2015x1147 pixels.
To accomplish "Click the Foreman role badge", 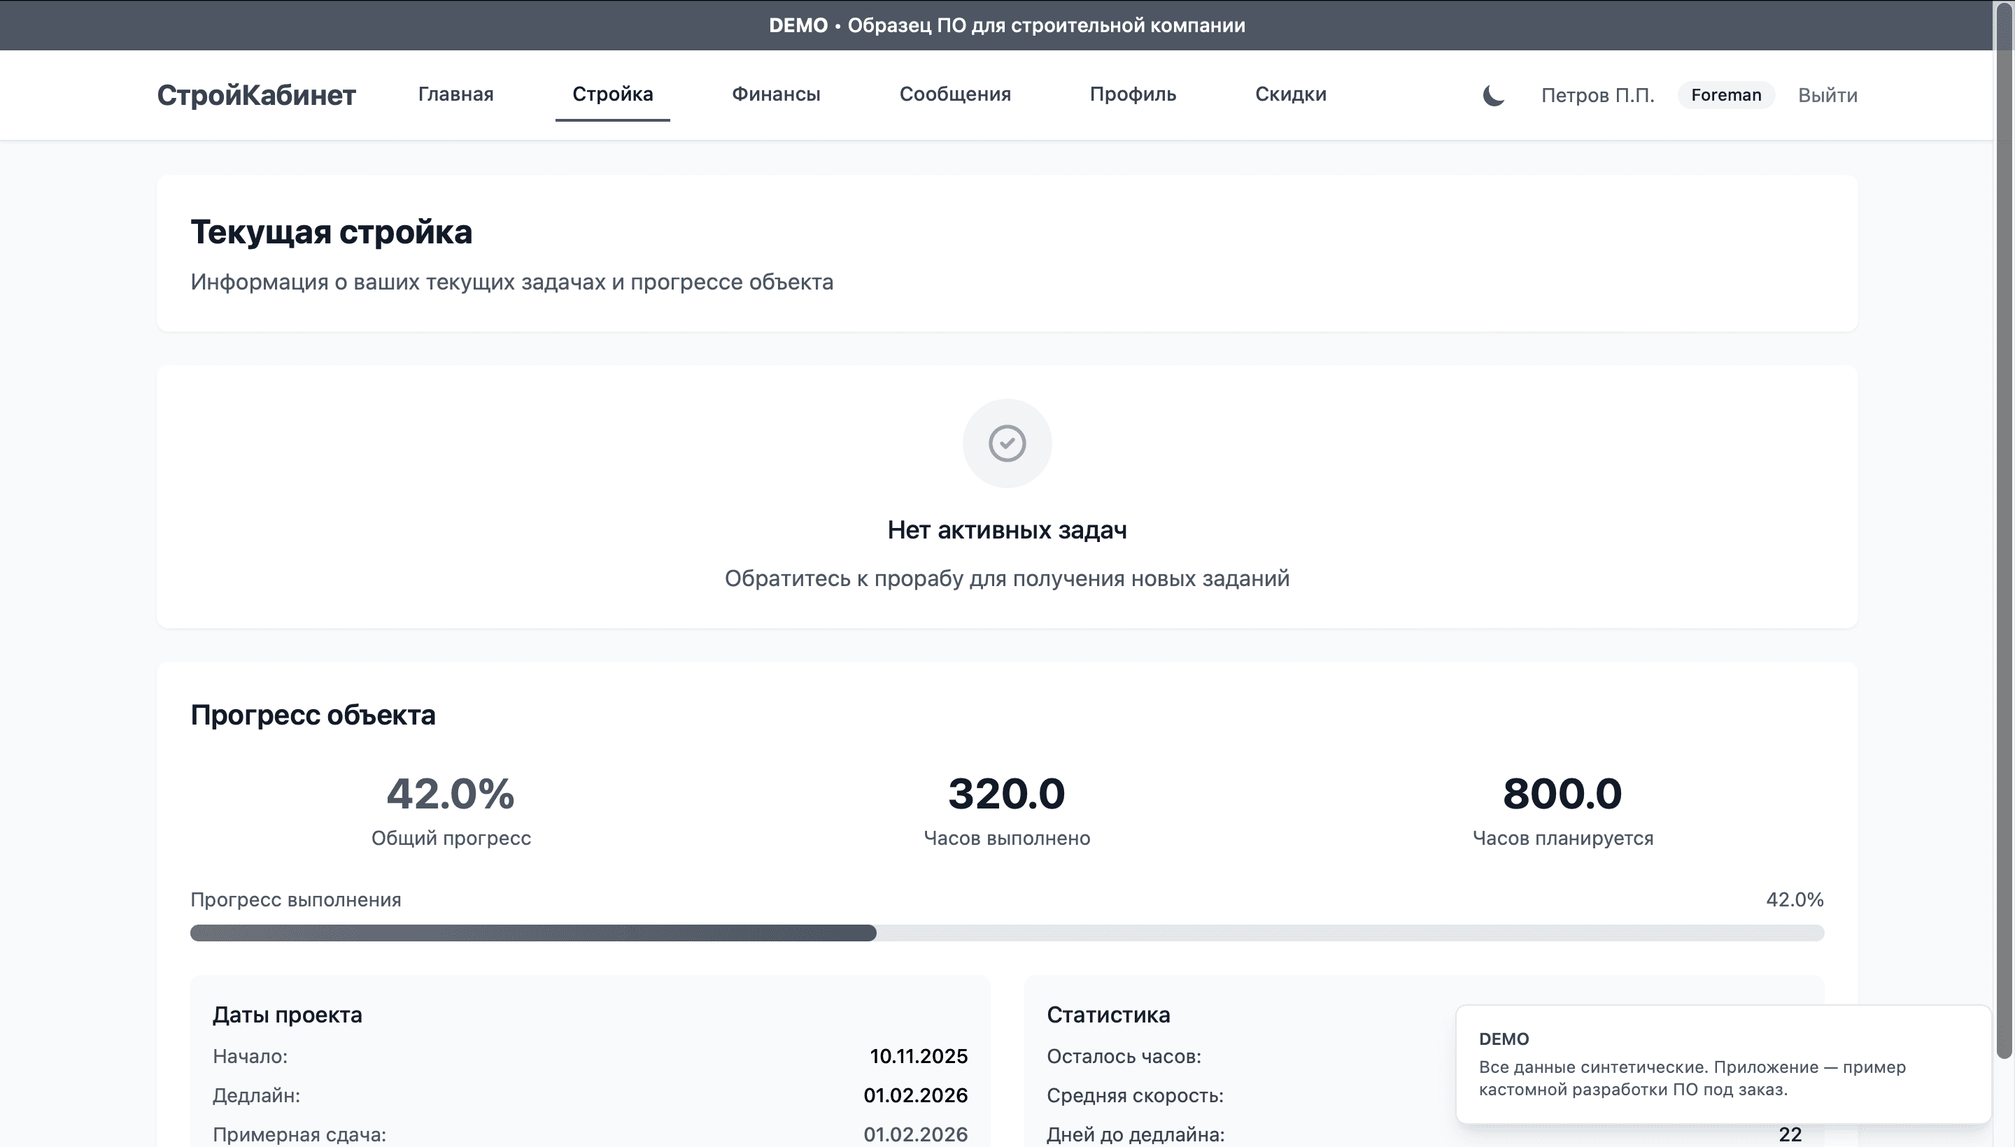I will pos(1725,95).
